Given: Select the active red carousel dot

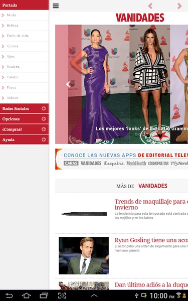Looking at the screenshot, I should 143,134.
